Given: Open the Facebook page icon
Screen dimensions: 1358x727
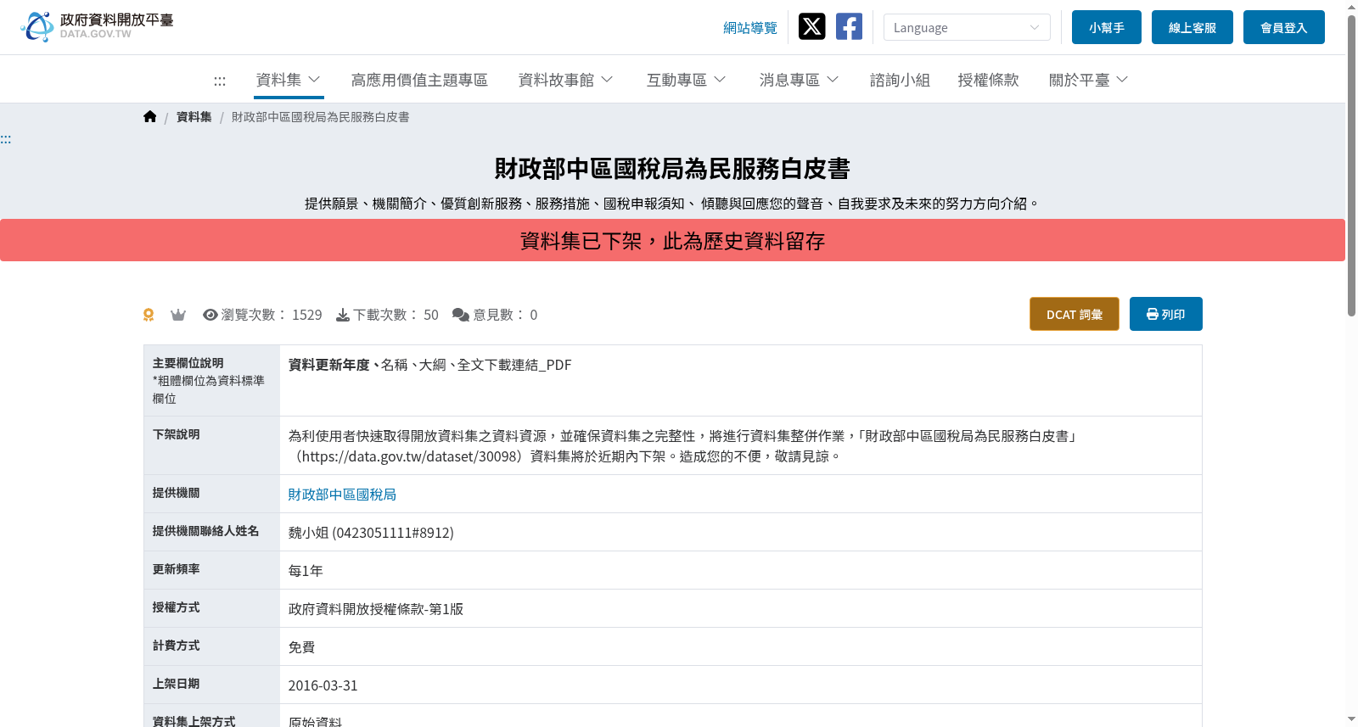Looking at the screenshot, I should click(849, 27).
